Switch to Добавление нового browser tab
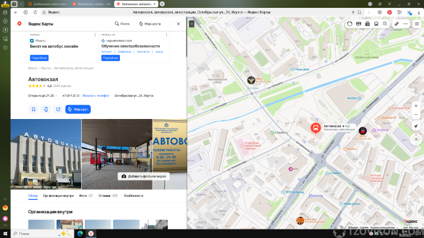 48,4
